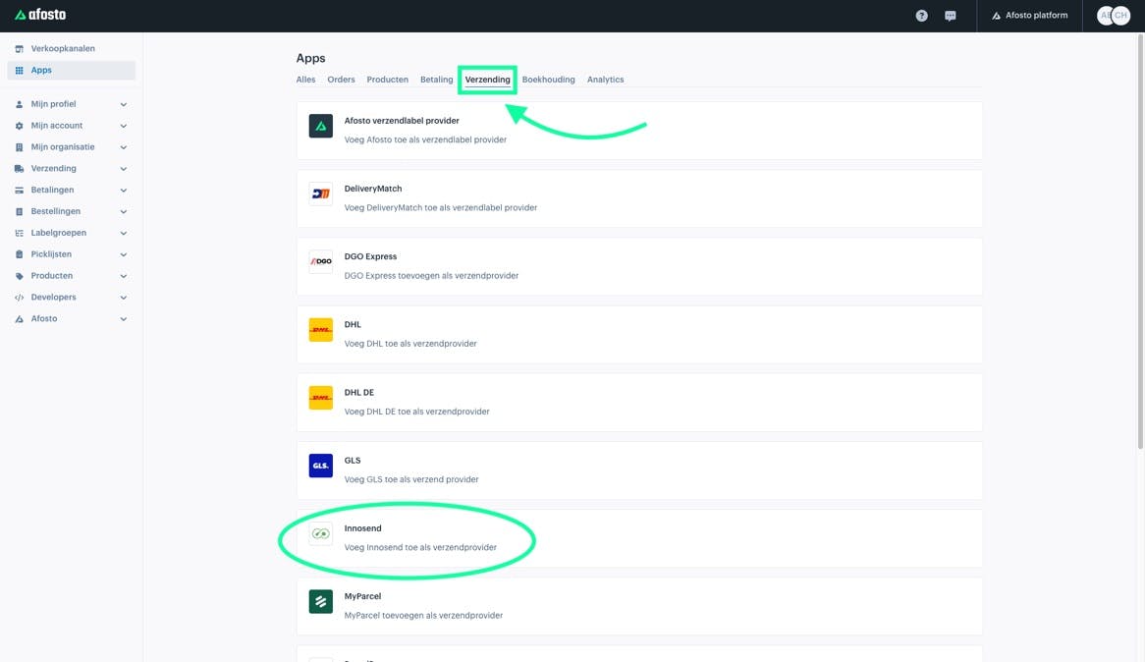The height and width of the screenshot is (662, 1145).
Task: Open the Afosto platform switcher
Action: point(1030,16)
